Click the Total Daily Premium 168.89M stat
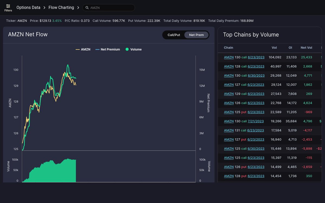This screenshot has width=325, height=203. click(231, 21)
